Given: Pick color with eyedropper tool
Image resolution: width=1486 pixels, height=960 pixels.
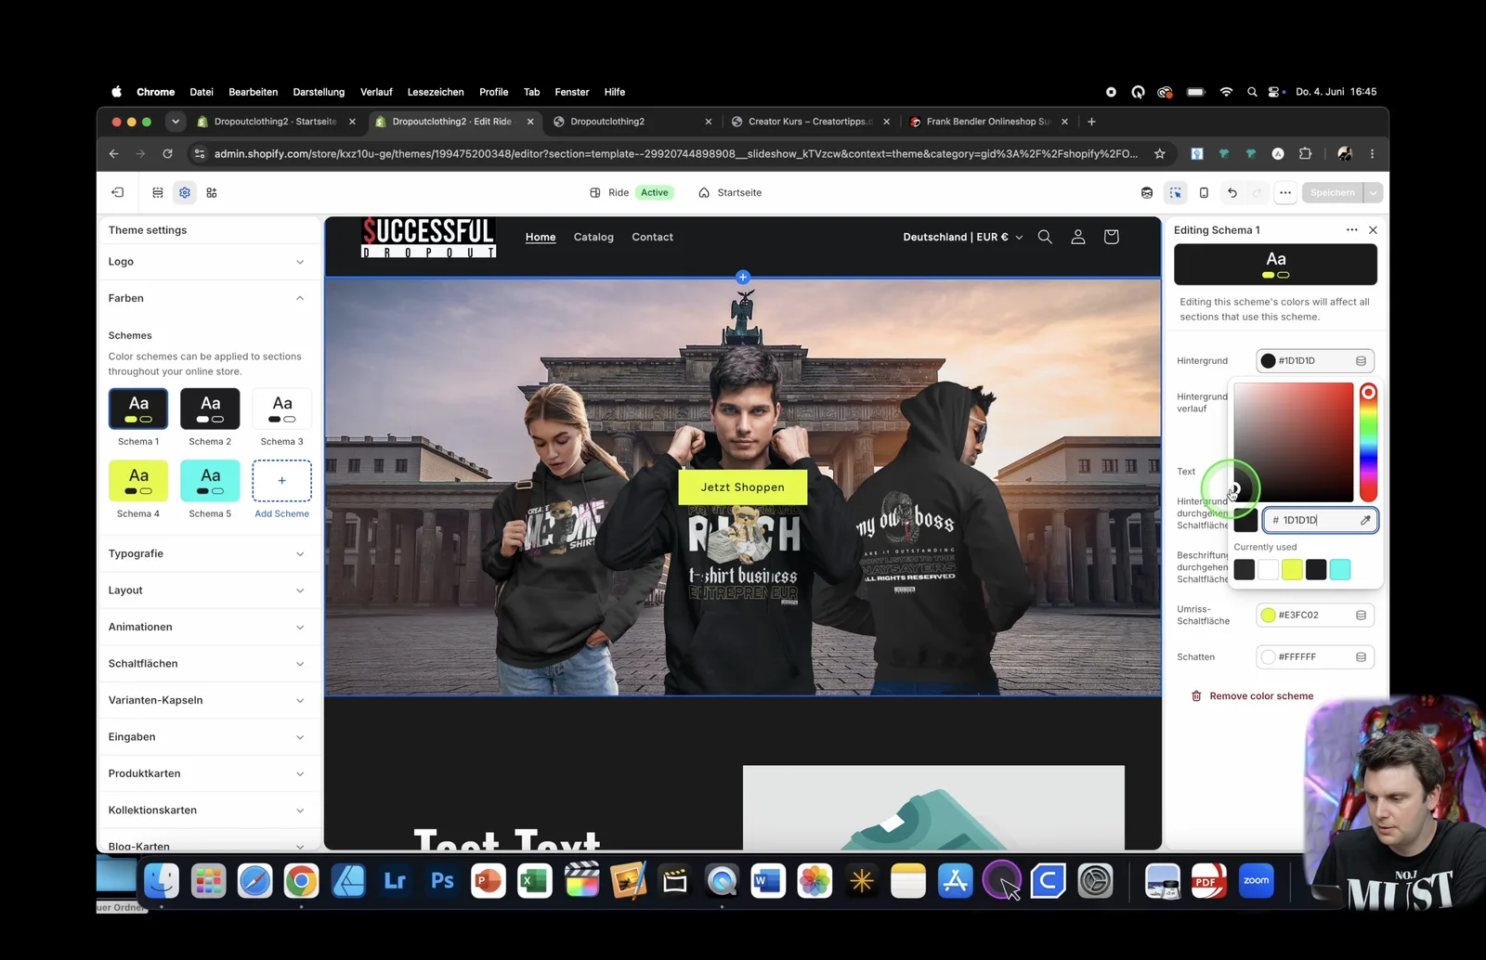Looking at the screenshot, I should [x=1365, y=520].
